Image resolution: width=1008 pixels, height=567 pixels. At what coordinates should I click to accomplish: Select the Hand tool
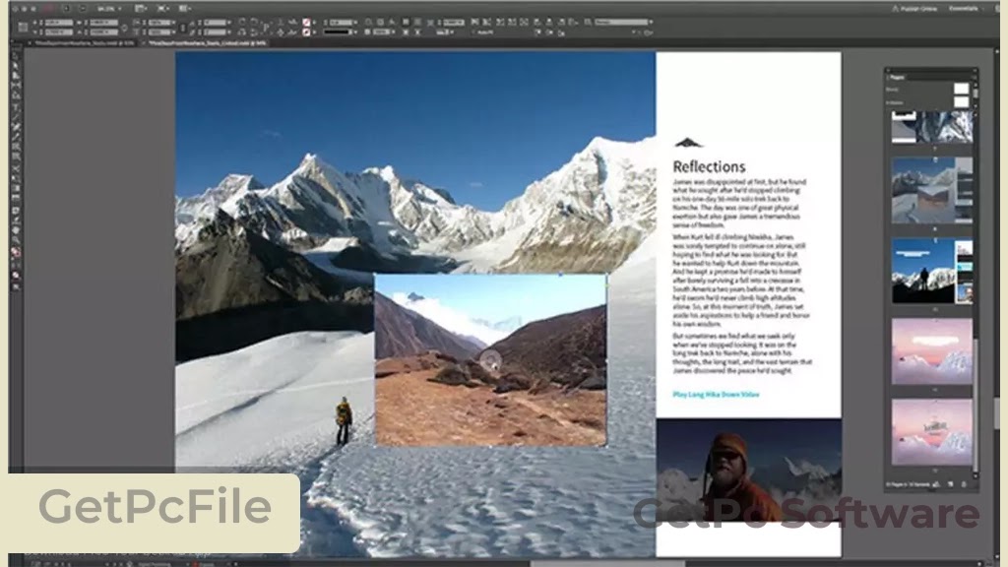(16, 230)
